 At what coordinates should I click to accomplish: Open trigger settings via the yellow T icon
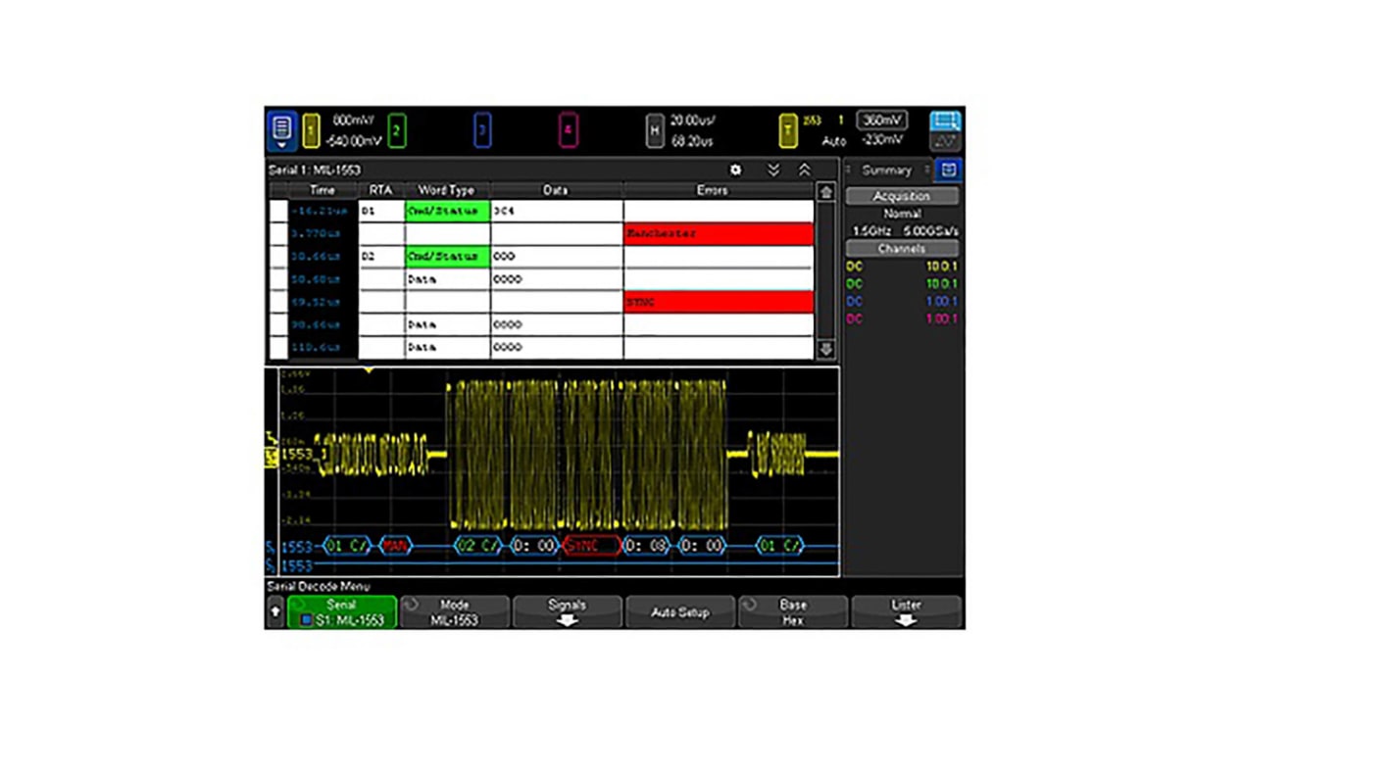[788, 129]
